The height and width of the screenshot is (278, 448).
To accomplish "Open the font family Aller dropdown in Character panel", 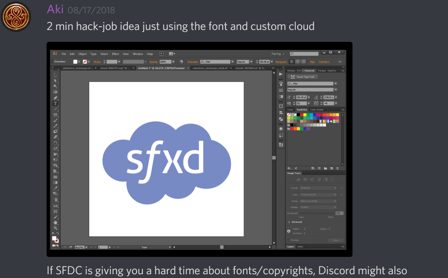I will pyautogui.click(x=336, y=84).
